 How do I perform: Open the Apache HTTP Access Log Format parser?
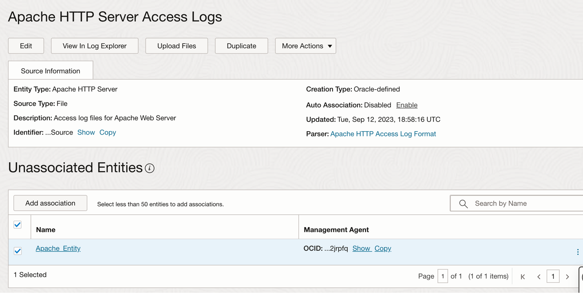coord(383,133)
